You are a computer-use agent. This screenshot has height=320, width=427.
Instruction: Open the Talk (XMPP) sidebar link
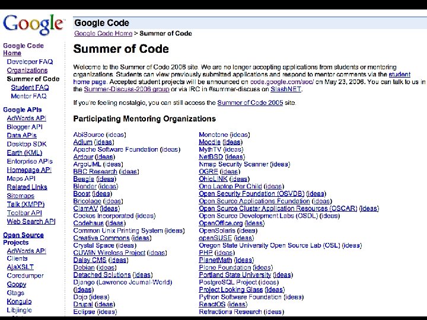pos(26,204)
